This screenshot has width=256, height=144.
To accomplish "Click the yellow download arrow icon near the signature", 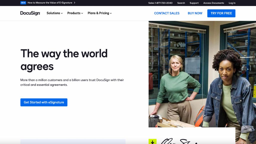I will (152, 141).
